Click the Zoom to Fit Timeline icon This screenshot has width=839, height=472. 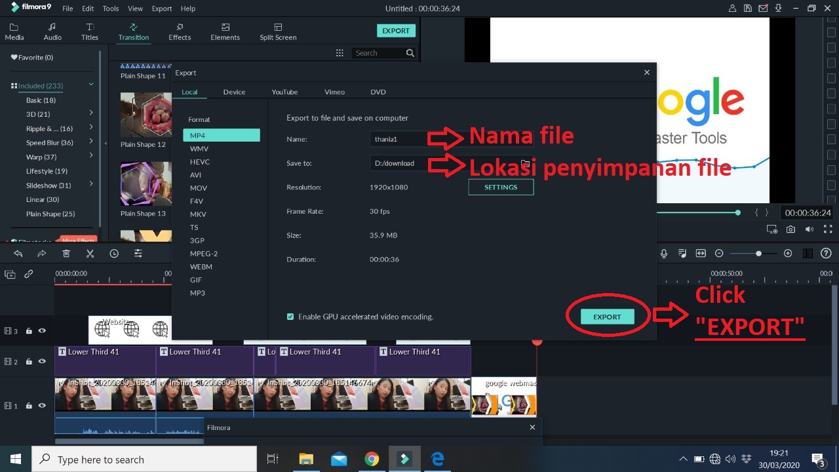point(701,253)
